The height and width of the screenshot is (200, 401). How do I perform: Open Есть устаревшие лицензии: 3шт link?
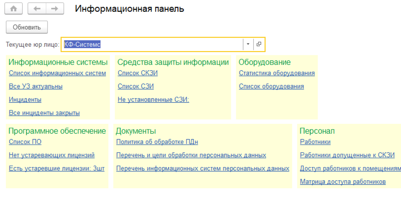57,168
